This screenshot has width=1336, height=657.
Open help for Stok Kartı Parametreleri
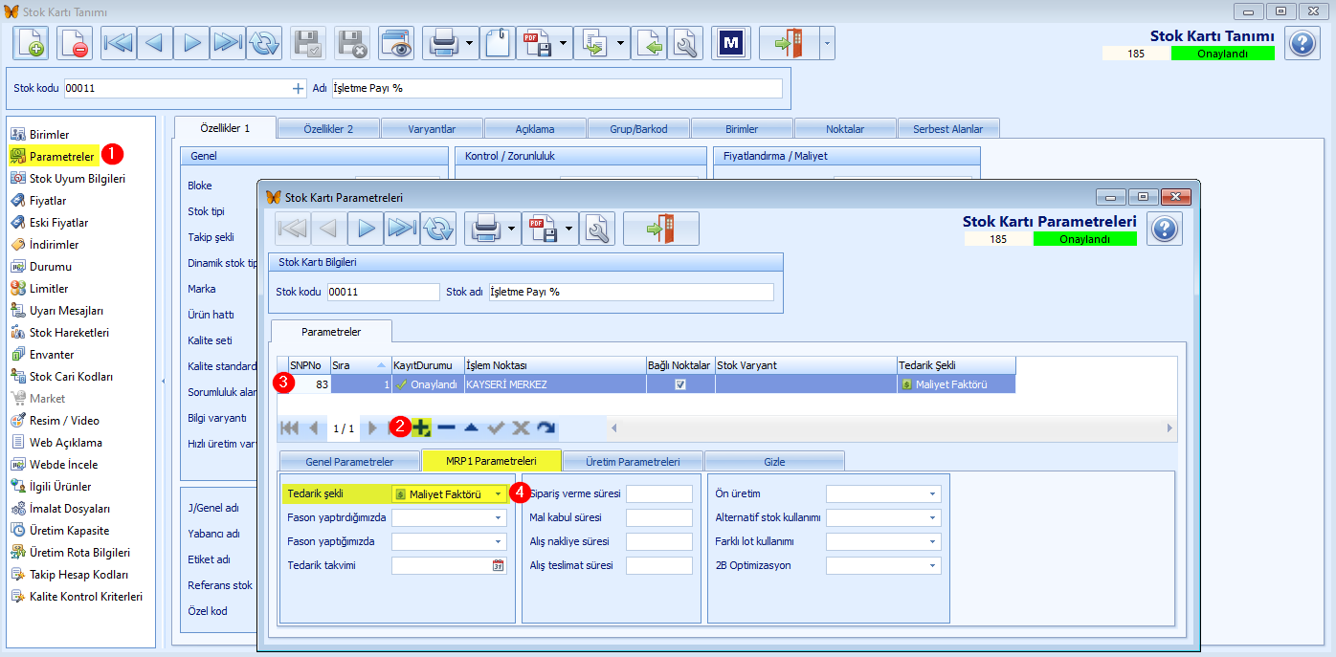tap(1165, 229)
